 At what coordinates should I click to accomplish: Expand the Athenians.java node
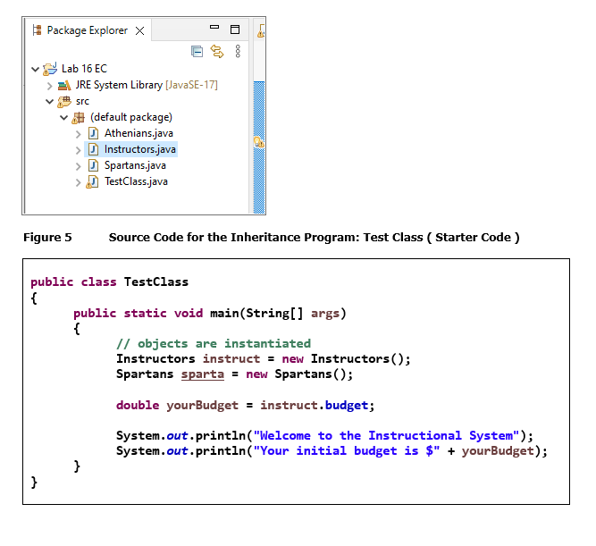(x=79, y=134)
